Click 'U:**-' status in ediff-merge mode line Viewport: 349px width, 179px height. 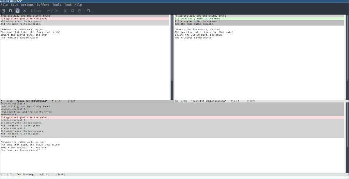coord(10,175)
